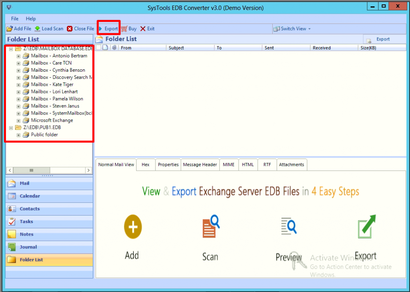Click the attachment paperclip column icon
The image size is (410, 292).
coord(114,48)
